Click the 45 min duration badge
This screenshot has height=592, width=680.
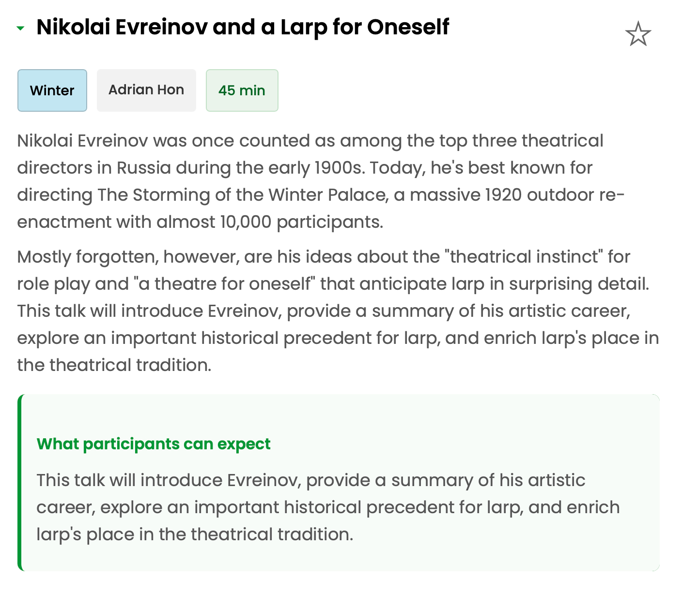click(242, 90)
